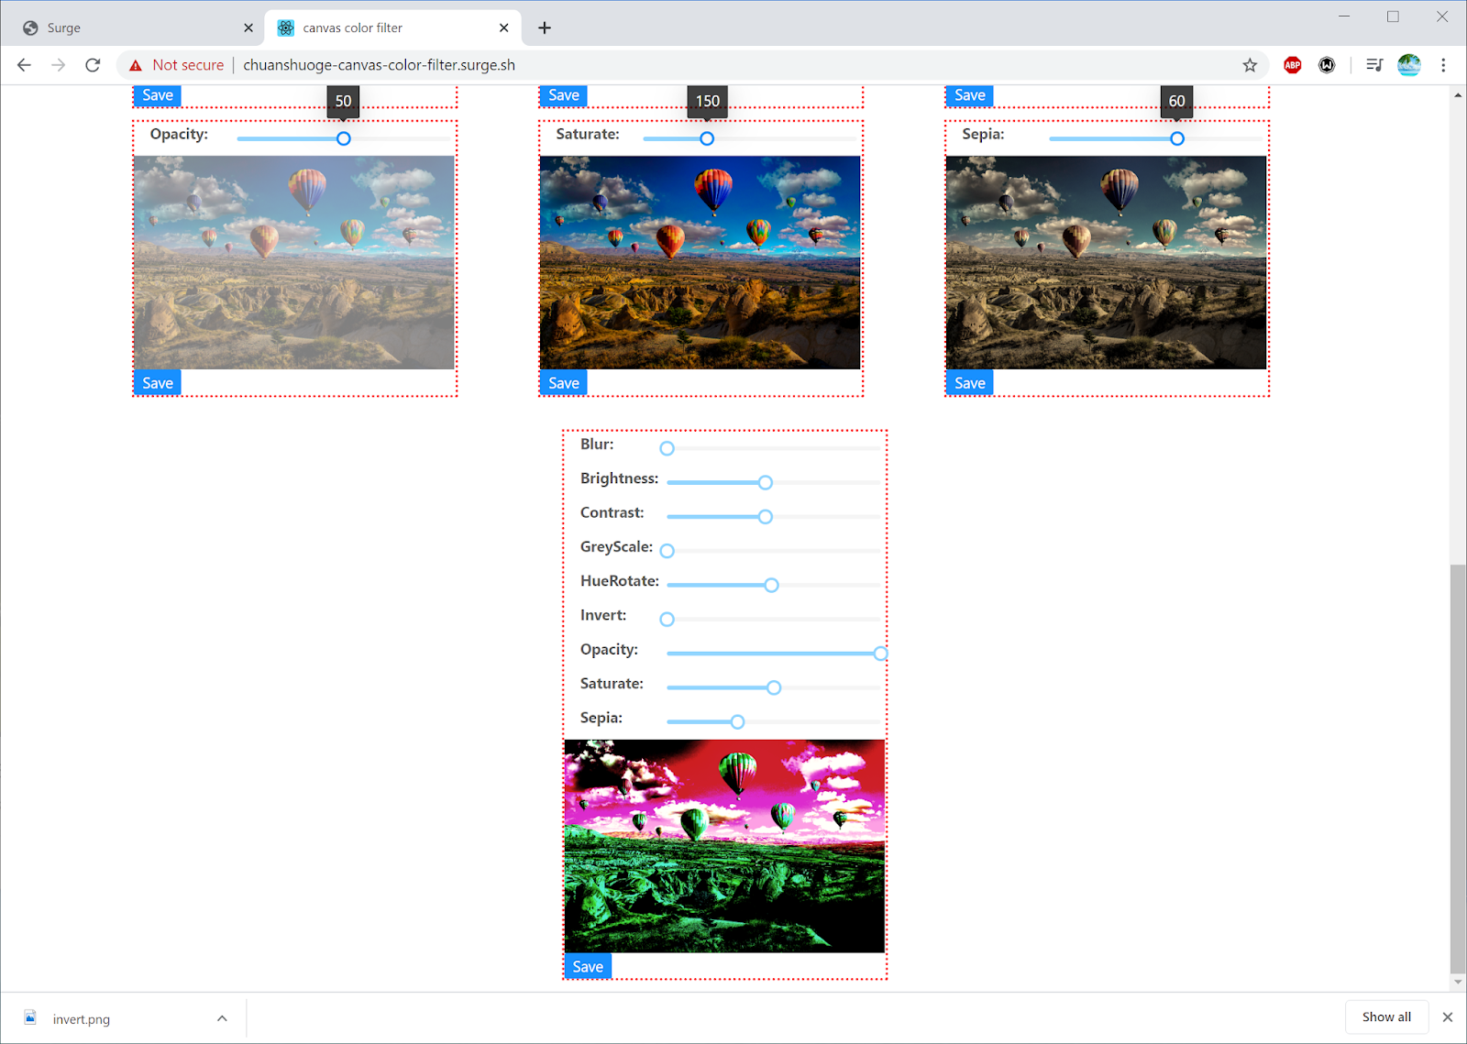Switch to the Surge tab
This screenshot has height=1044, width=1467.
pyautogui.click(x=128, y=27)
